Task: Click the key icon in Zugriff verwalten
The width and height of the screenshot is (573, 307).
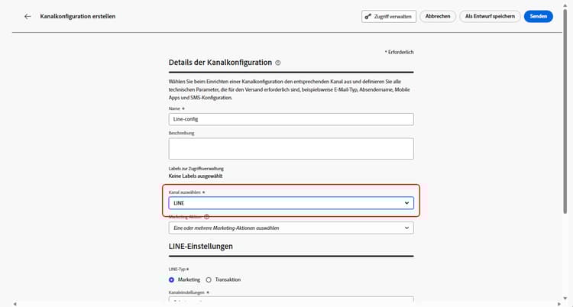Action: coord(368,17)
